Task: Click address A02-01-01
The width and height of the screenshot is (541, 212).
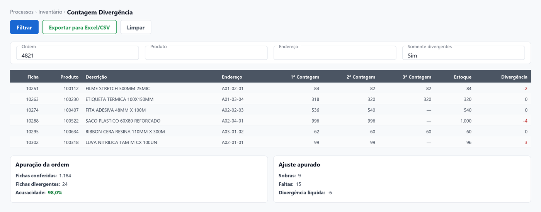Action: click(x=233, y=142)
